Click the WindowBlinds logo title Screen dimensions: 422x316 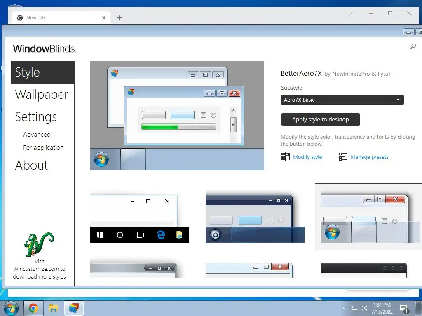coord(45,49)
